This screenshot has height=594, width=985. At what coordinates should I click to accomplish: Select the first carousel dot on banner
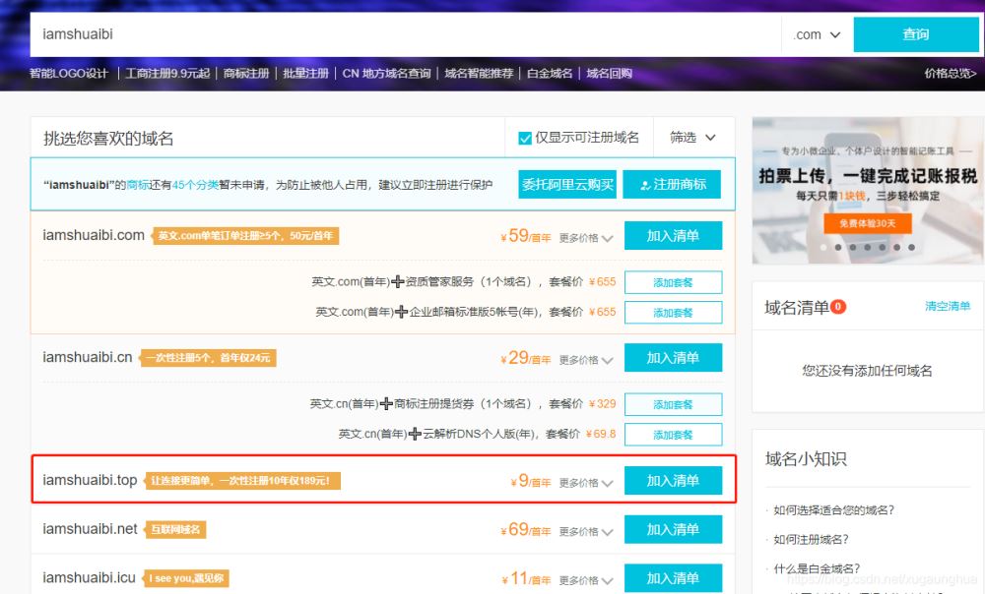(x=825, y=248)
